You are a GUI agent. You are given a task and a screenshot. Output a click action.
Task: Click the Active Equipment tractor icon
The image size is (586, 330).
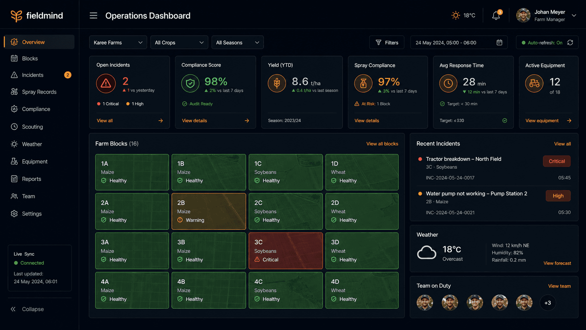(534, 83)
